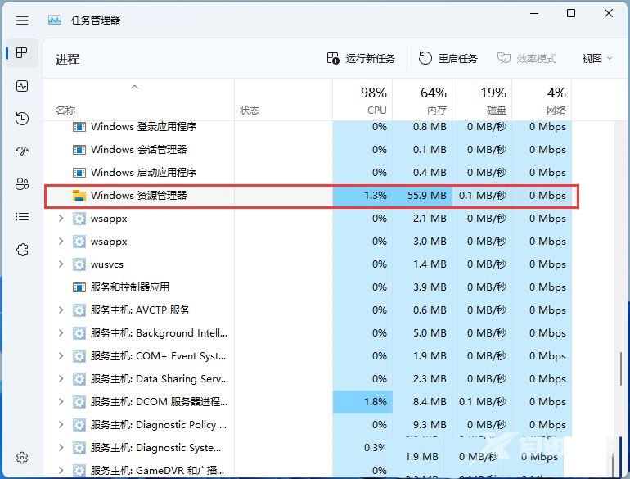
Task: Select the Windows 会话管理器 row
Action: 308,150
